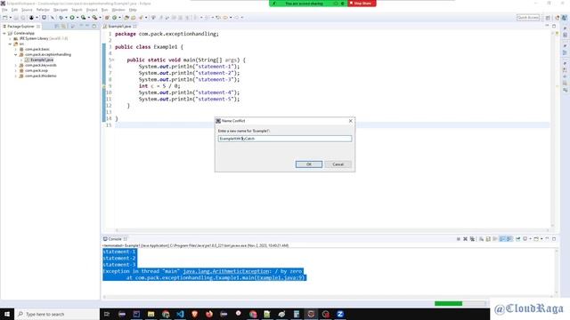Screen dimensions: 570x320
Task: Open the File menu
Action: click(4, 10)
